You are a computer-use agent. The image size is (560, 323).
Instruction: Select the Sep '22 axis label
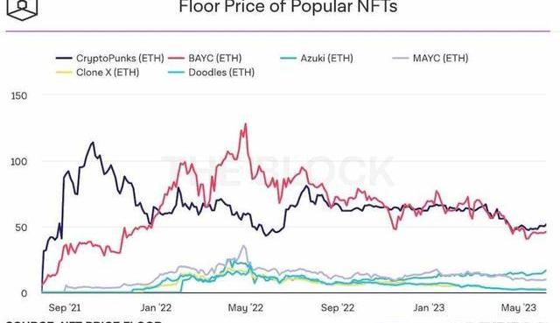338,307
